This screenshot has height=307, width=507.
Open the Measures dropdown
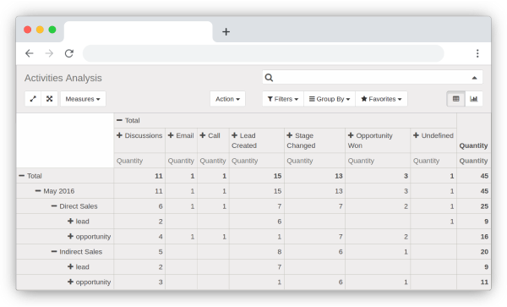click(x=83, y=99)
